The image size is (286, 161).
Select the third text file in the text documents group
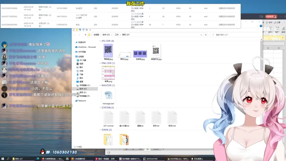(x=140, y=119)
